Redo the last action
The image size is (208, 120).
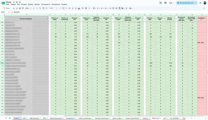click(17, 8)
